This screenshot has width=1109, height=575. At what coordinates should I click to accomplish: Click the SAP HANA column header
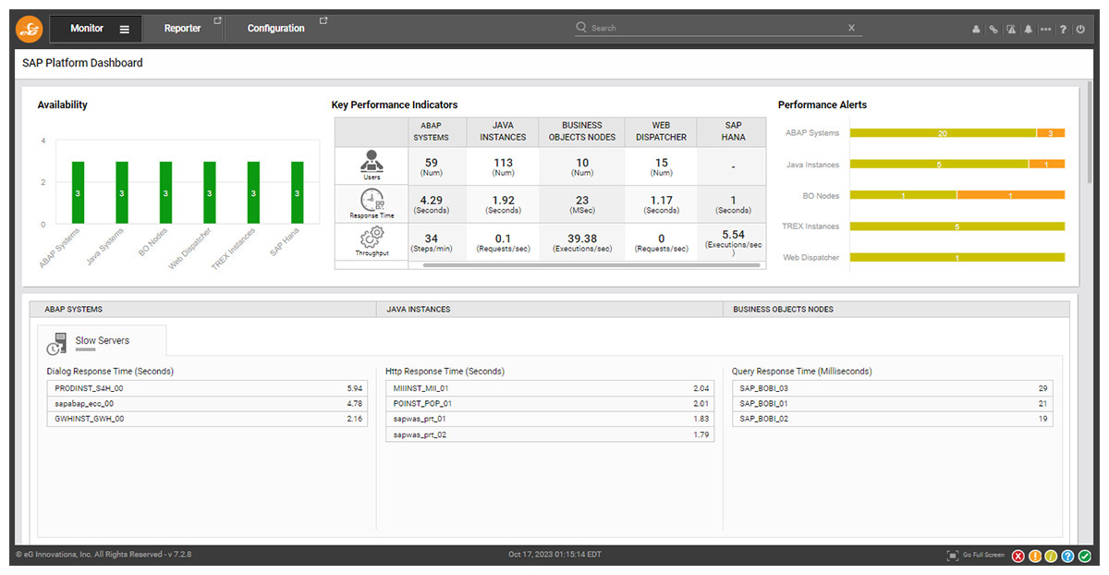pyautogui.click(x=733, y=131)
